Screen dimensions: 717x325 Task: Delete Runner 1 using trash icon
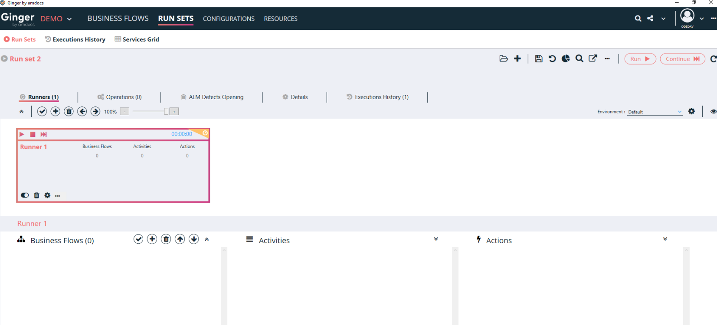point(36,196)
